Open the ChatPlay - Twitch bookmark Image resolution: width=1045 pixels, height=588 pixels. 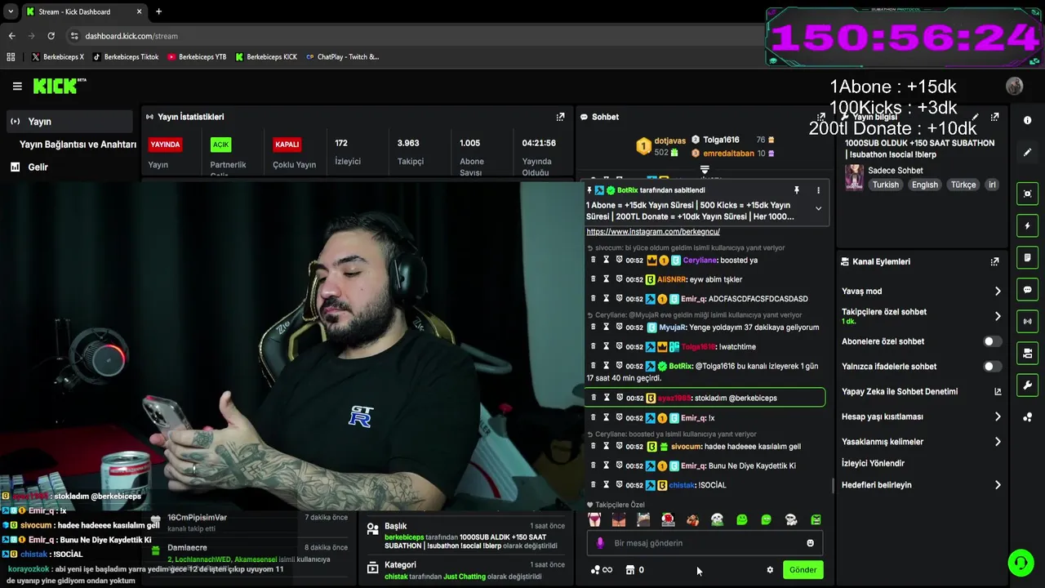click(x=343, y=57)
